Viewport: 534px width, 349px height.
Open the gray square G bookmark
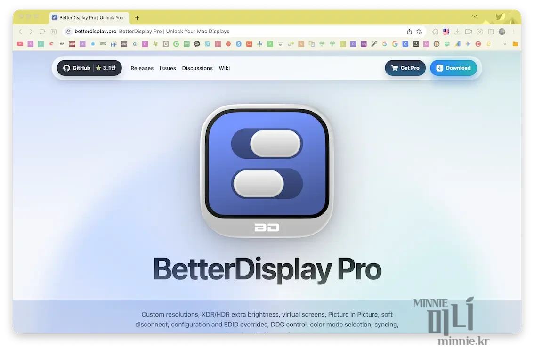coord(166,44)
